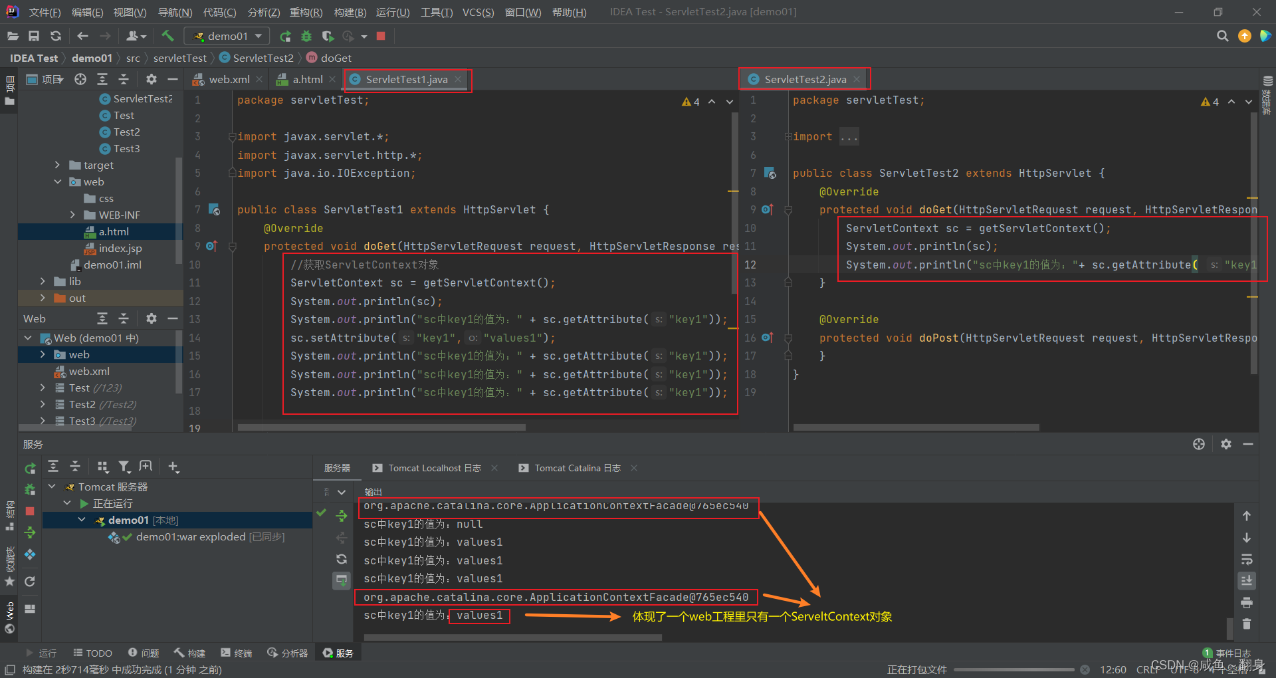Open 事件日志 event log
The width and height of the screenshot is (1276, 678).
pyautogui.click(x=1227, y=653)
